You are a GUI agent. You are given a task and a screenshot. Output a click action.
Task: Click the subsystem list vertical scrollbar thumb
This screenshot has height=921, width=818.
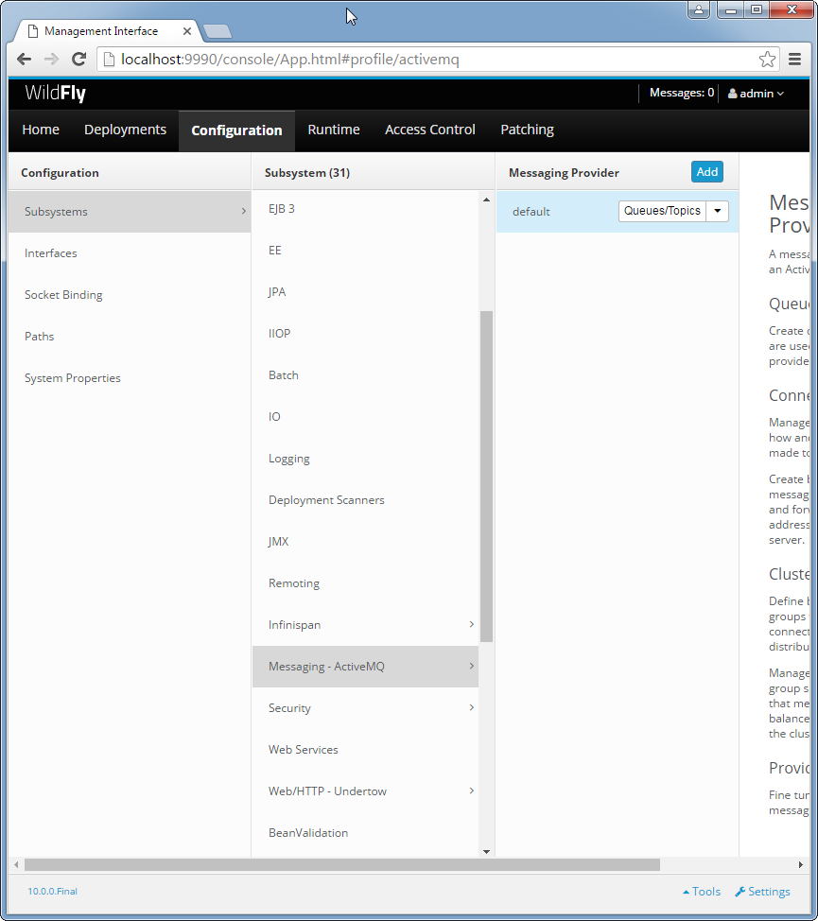(x=486, y=477)
